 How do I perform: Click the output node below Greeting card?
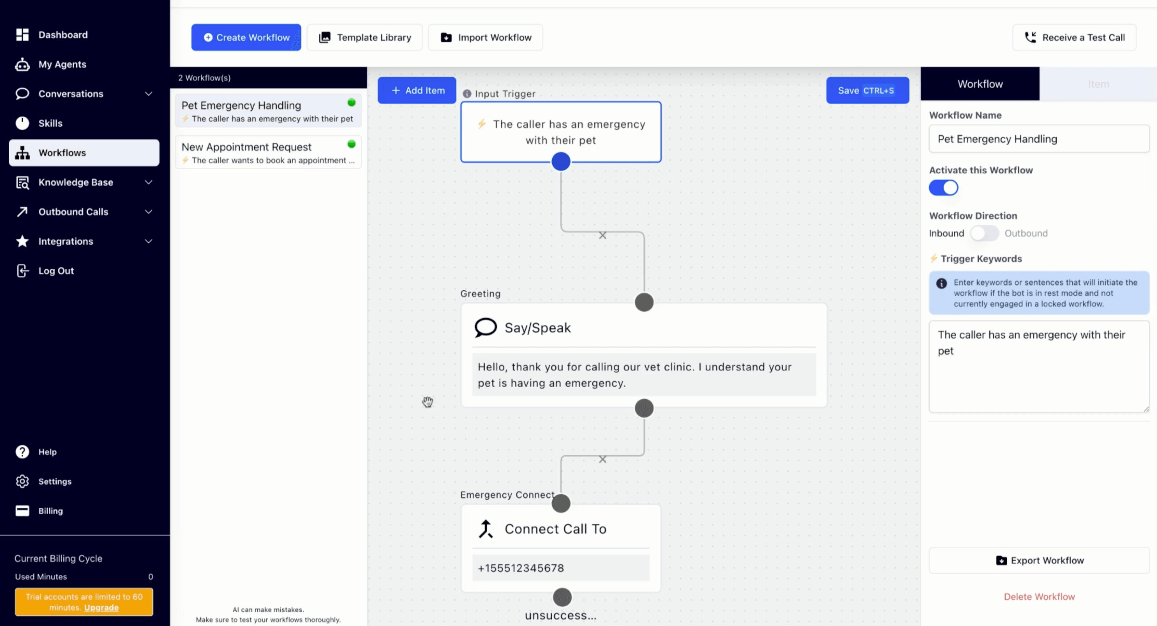coord(644,408)
